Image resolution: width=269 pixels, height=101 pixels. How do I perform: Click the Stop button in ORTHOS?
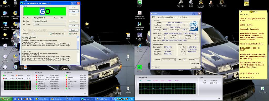click(x=74, y=11)
